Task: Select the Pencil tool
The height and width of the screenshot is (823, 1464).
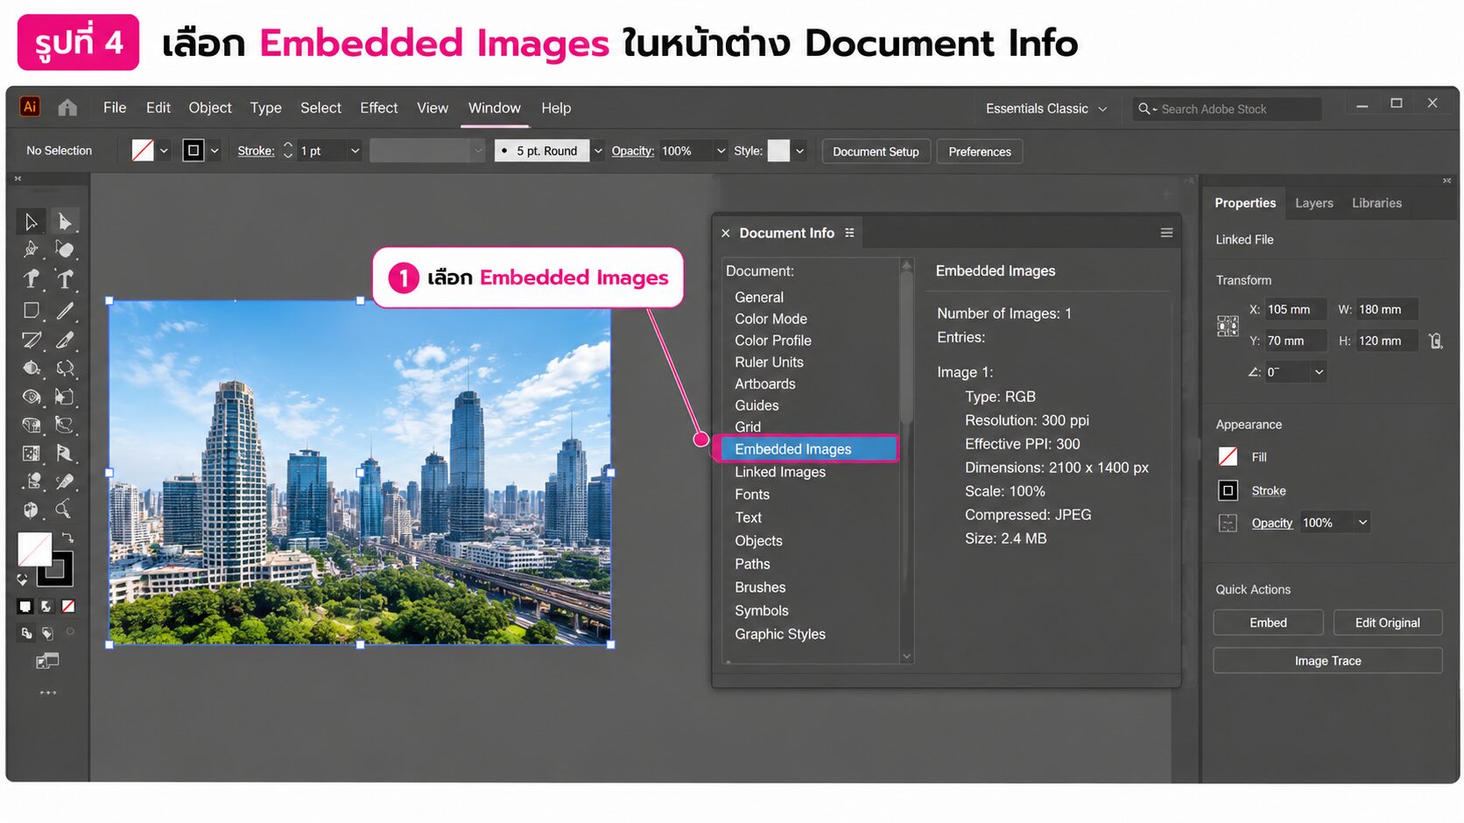Action: coord(65,340)
